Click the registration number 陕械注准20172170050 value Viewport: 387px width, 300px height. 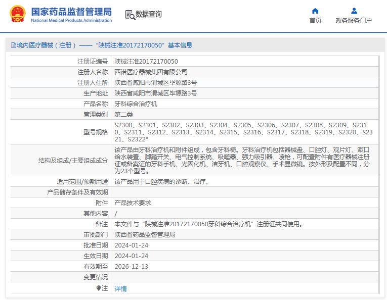(x=146, y=61)
